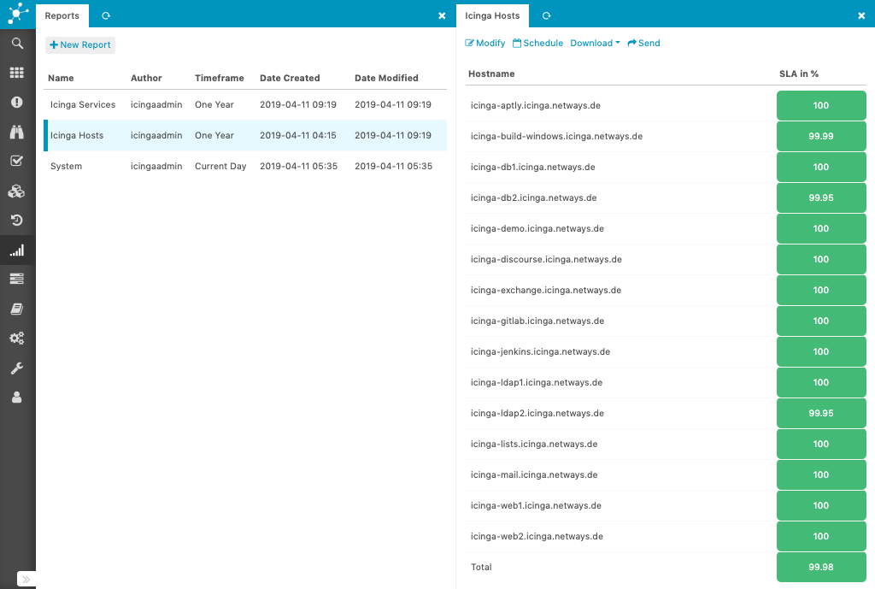Click icinga-jenkins.icinga.netways.de hostname
This screenshot has height=589, width=875.
(x=540, y=351)
